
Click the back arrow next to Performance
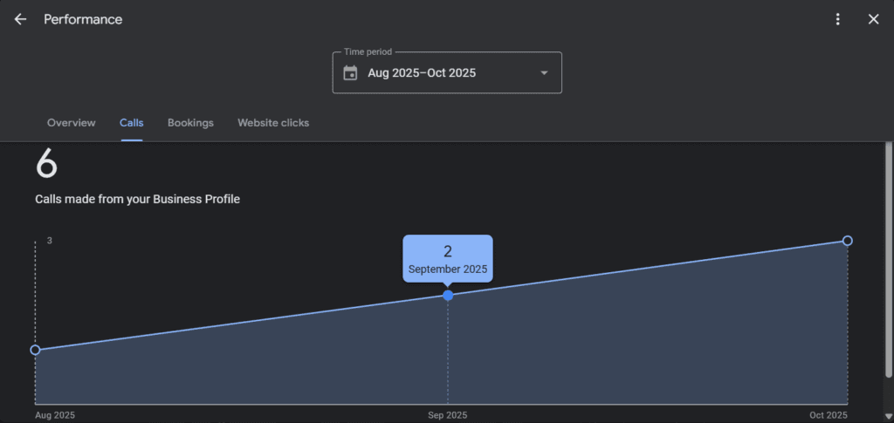tap(20, 19)
